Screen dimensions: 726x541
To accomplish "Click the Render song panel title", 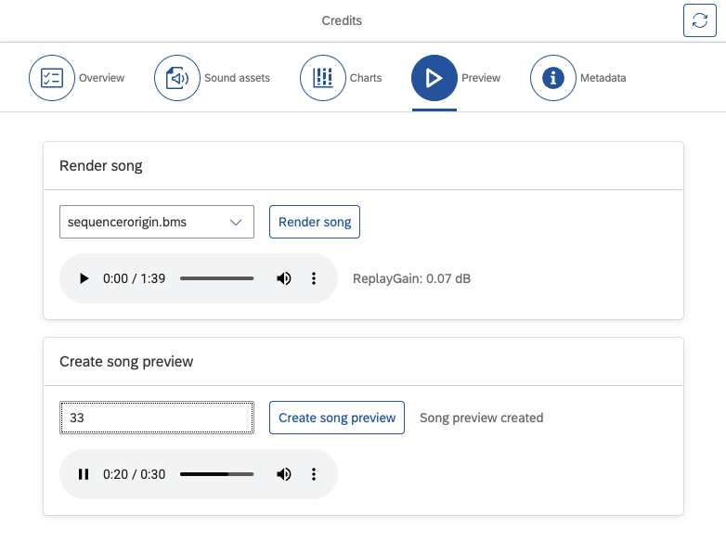I will click(101, 166).
